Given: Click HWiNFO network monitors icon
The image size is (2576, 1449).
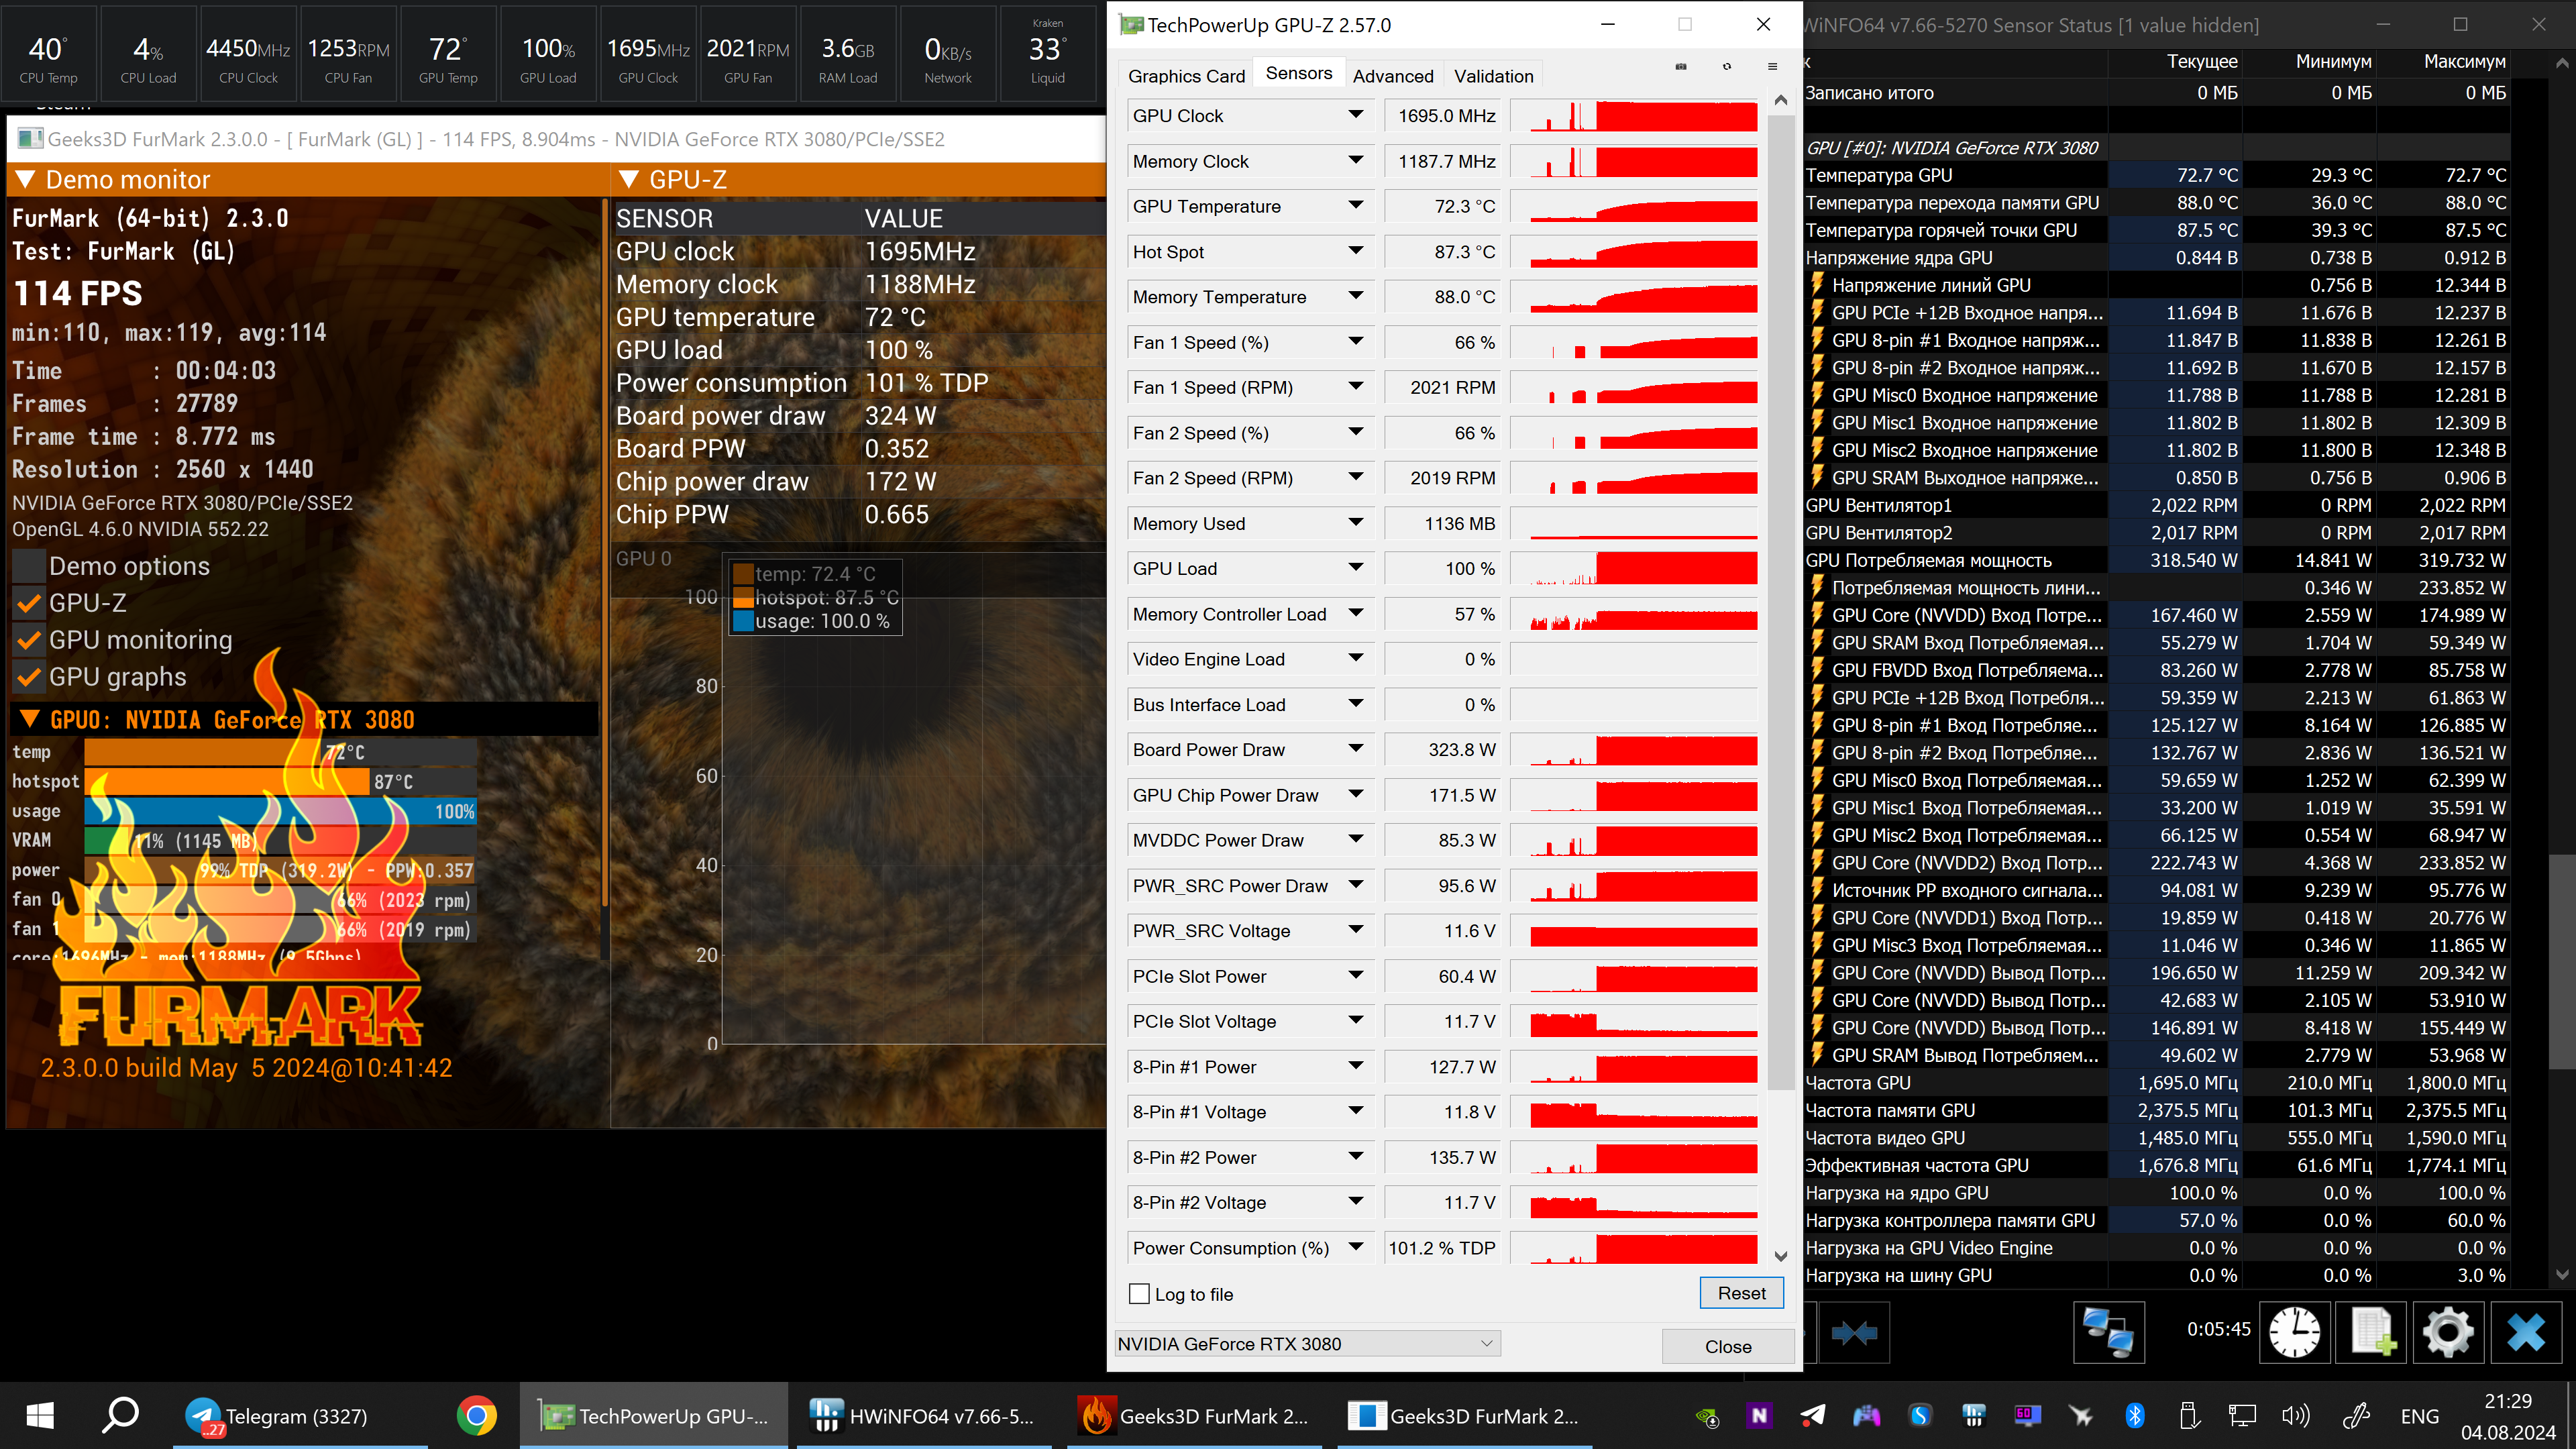Looking at the screenshot, I should tap(2109, 1332).
